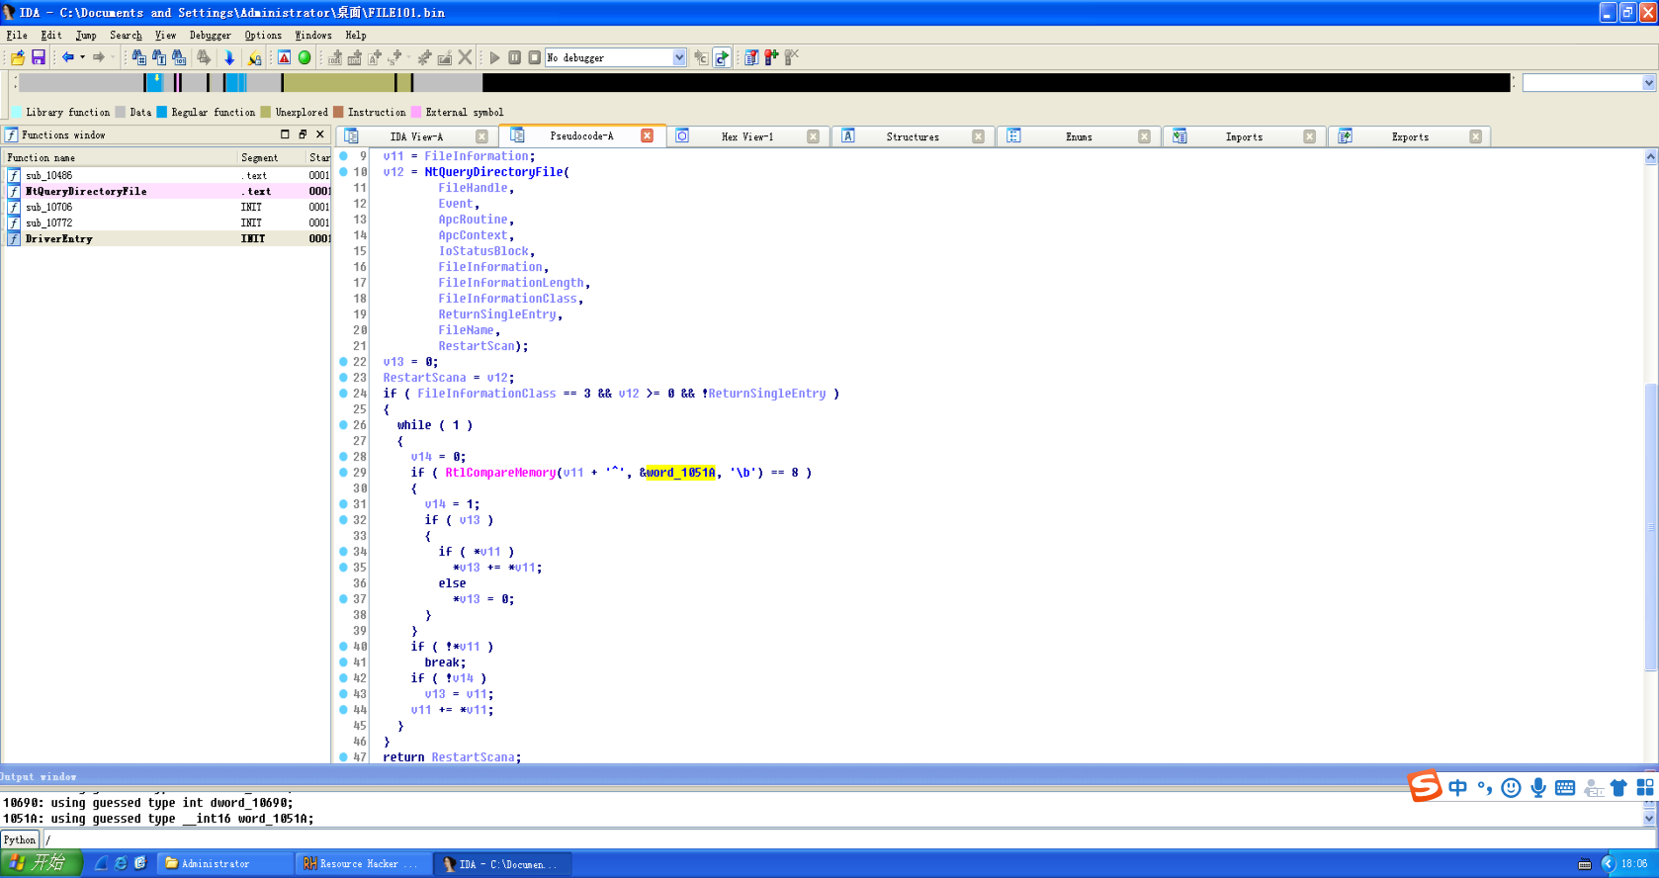Click the navigation band's yellow position marker

tap(156, 77)
